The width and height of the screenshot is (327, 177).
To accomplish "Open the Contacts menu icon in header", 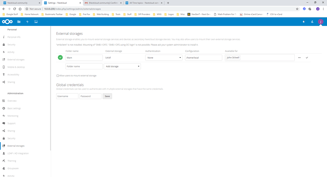I will (x=312, y=22).
